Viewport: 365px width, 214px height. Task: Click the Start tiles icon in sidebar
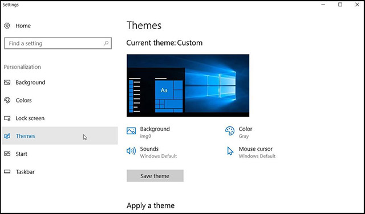tap(7, 154)
